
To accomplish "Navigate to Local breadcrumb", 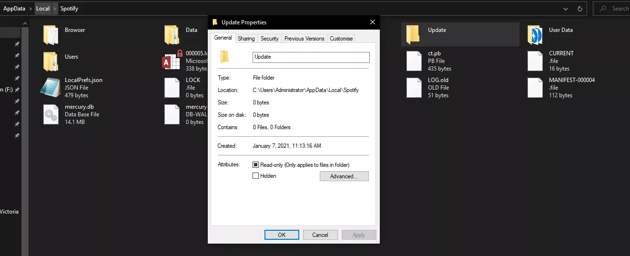I will tap(43, 9).
